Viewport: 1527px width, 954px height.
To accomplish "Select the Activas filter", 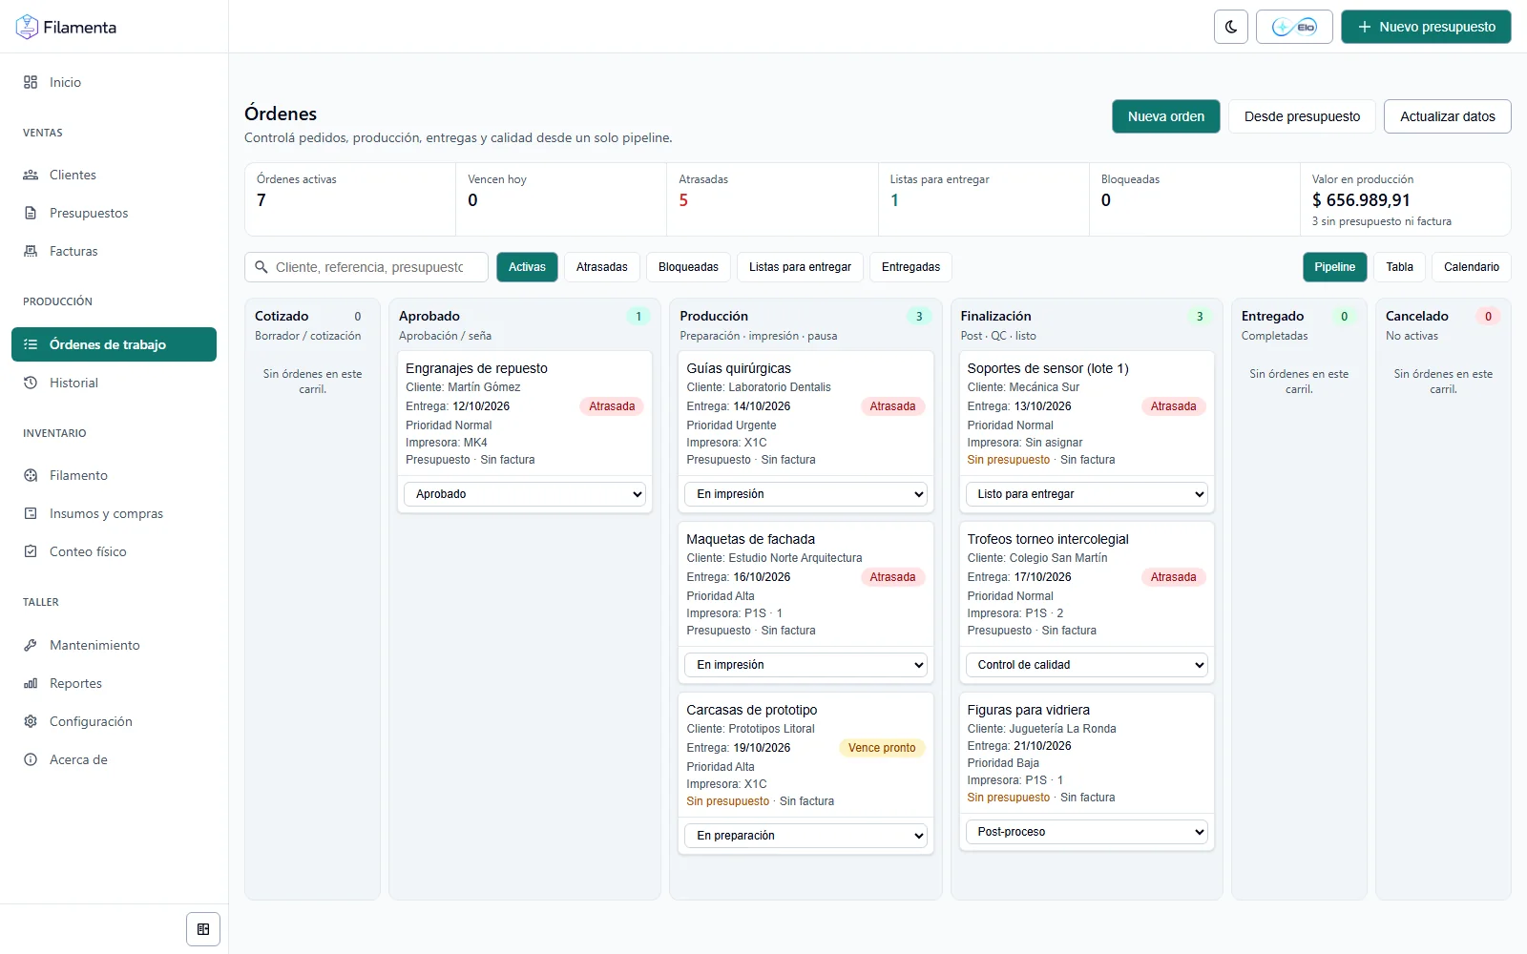I will tap(527, 267).
